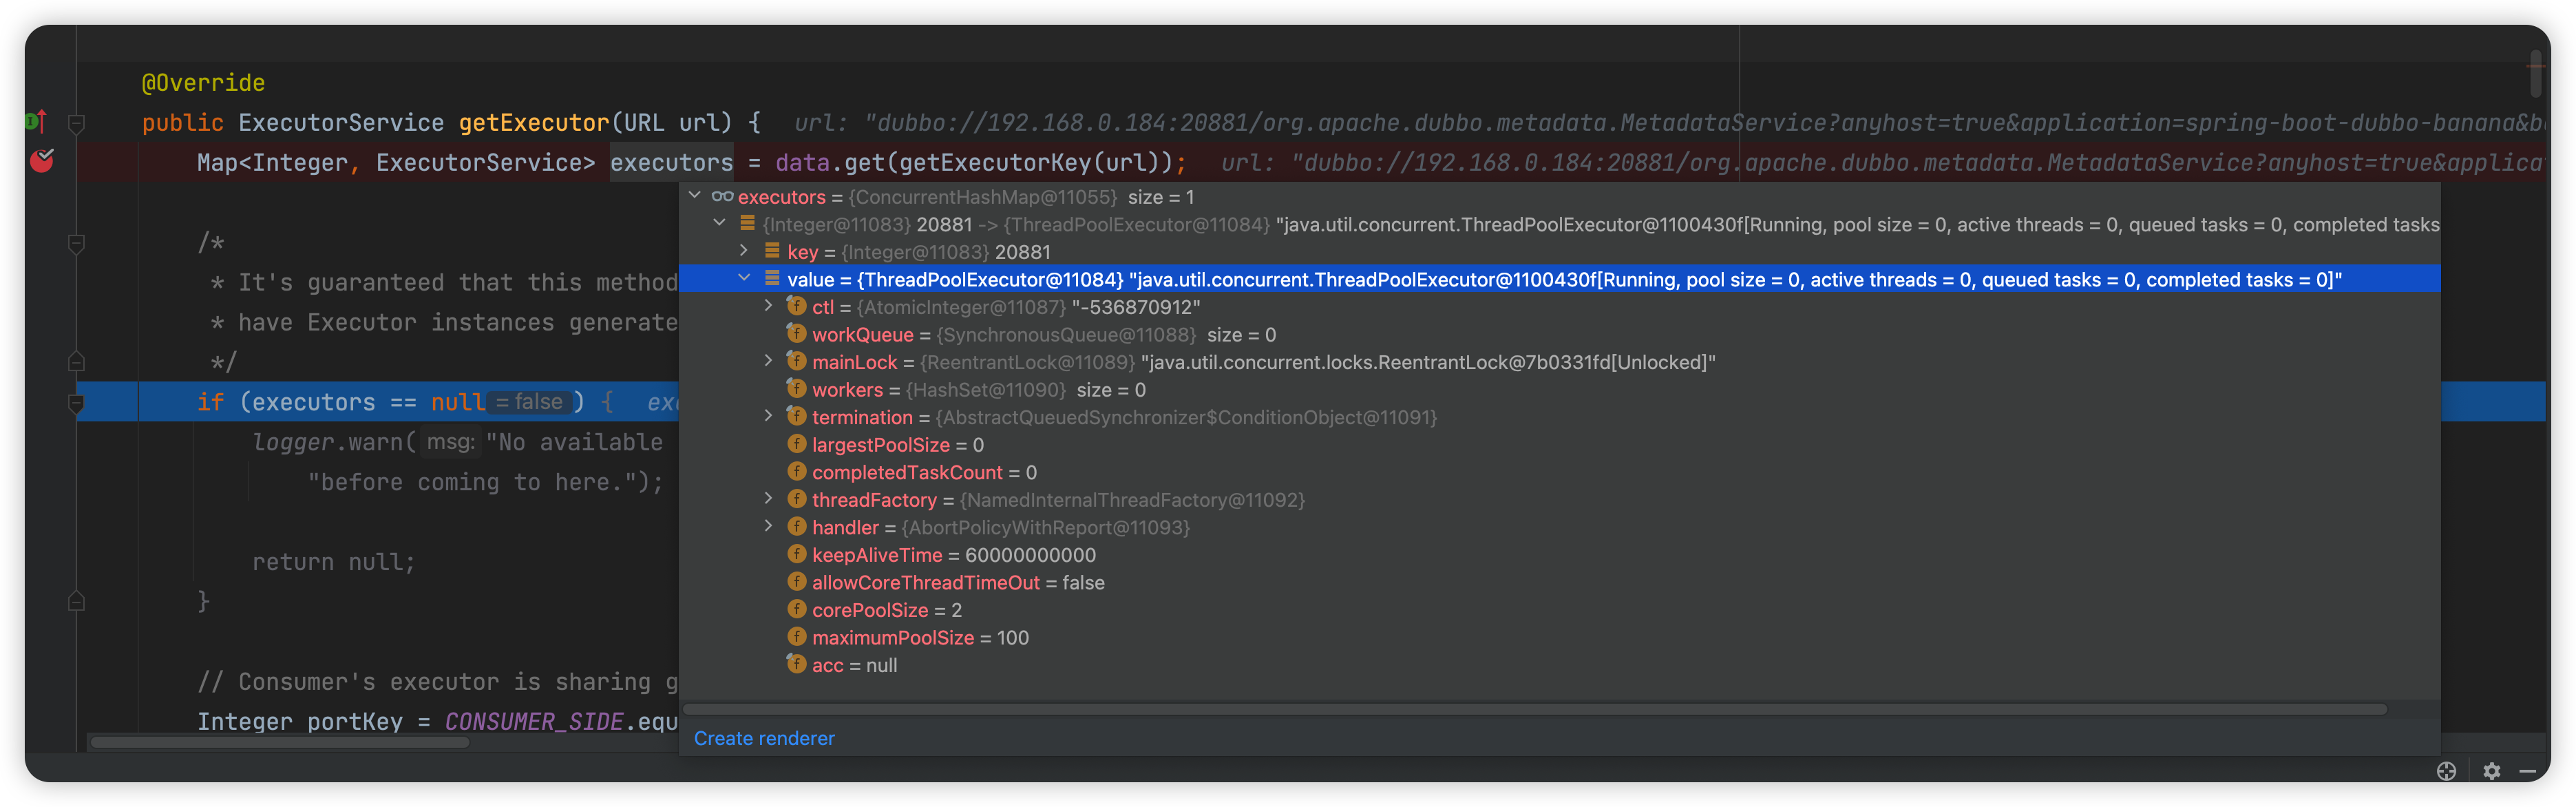
Task: Collapse the highlighted value ThreadPoolExecutor node
Action: (x=744, y=278)
